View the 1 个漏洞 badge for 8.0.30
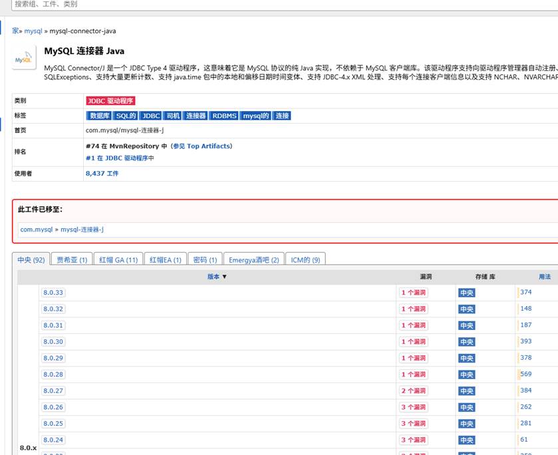The image size is (558, 455). coord(414,342)
